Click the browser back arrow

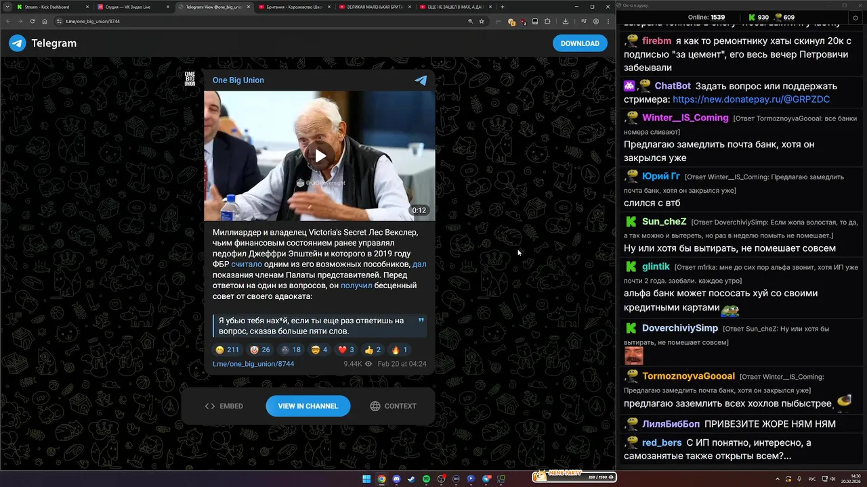[9, 21]
